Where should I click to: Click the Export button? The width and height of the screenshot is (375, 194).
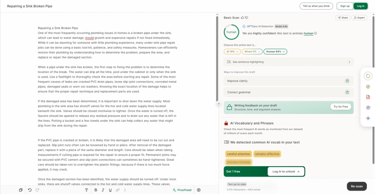point(359,18)
